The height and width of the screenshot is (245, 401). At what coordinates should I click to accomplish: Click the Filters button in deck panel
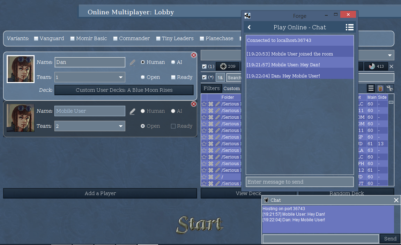[211, 88]
